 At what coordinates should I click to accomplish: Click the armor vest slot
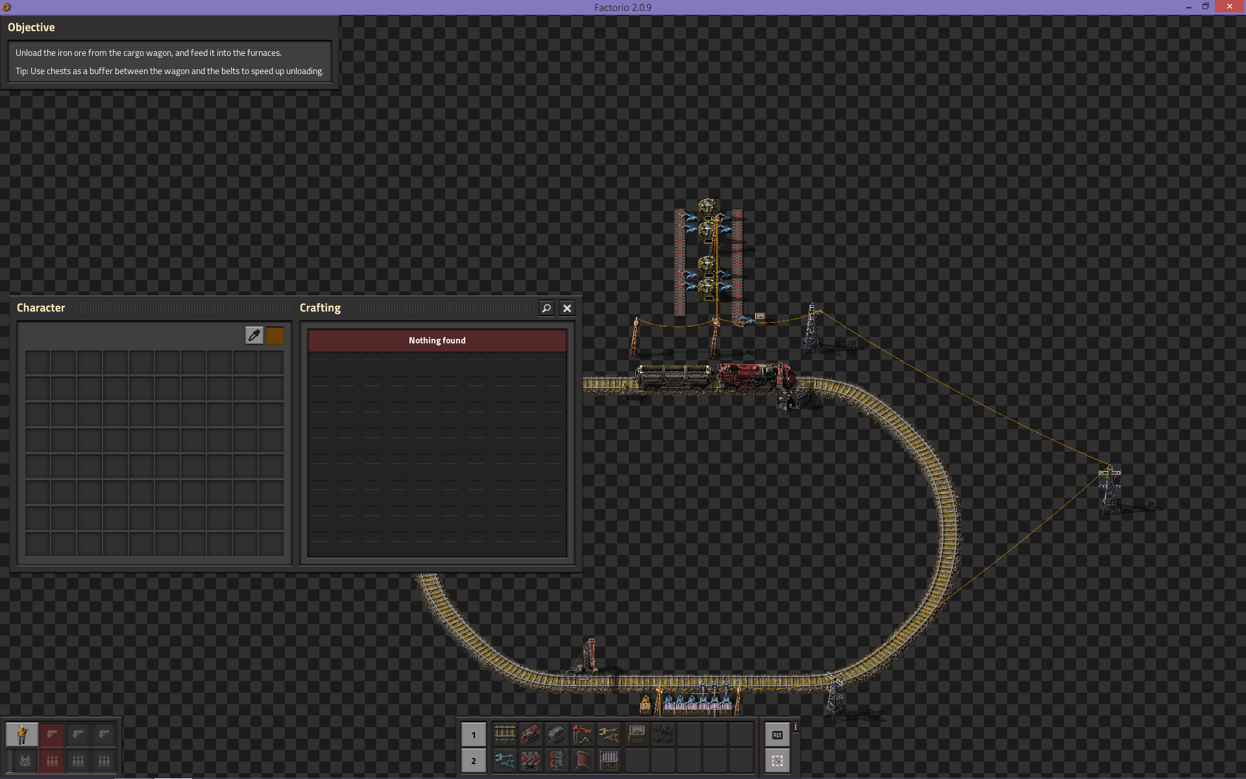click(x=25, y=760)
